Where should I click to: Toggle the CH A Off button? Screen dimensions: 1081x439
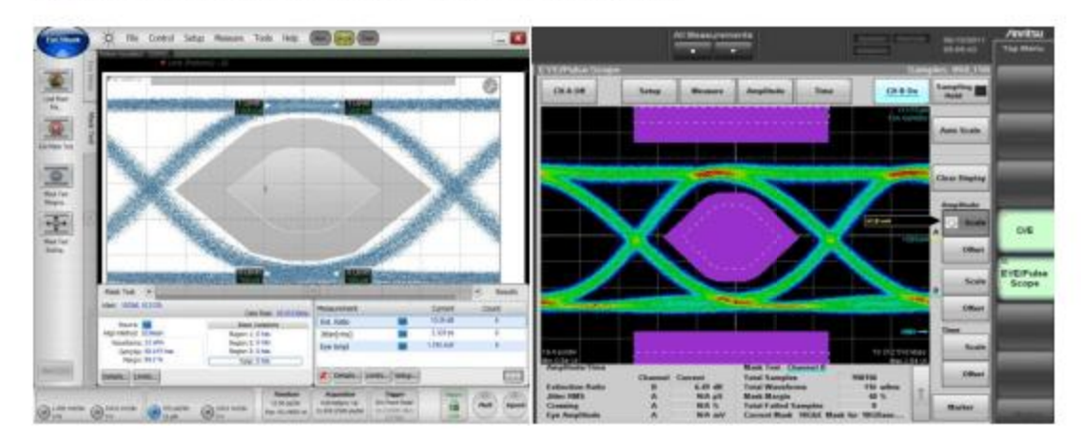571,92
